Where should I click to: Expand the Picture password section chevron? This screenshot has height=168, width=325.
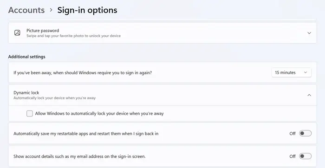point(309,33)
